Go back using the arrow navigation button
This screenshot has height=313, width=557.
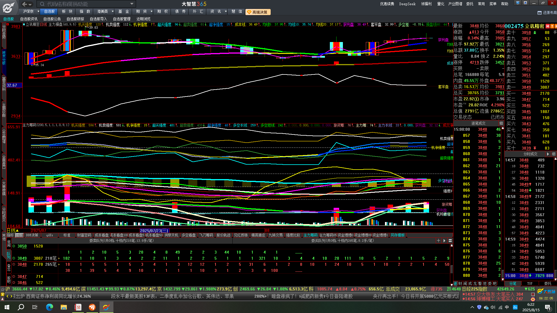[x=25, y=4]
